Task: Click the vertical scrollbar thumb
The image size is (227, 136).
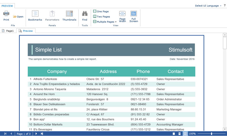Action: coord(225,43)
